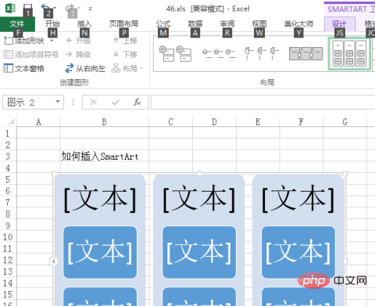Toggle 从右向左 direction
This screenshot has height=306, width=375.
(x=85, y=68)
